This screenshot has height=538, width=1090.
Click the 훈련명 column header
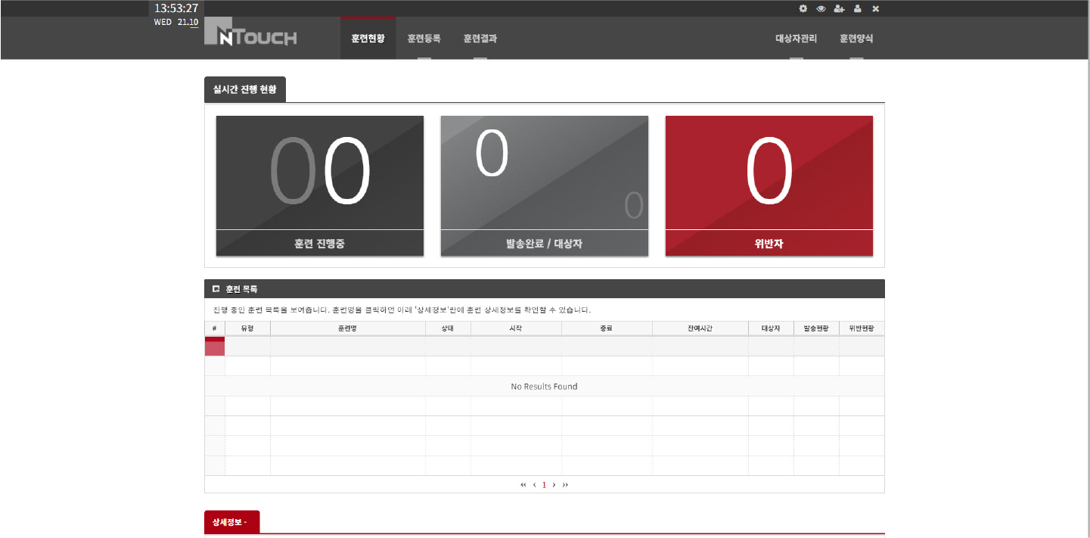347,328
